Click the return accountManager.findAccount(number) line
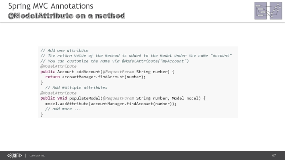Viewport: 285px width, 160px height. (x=95, y=77)
